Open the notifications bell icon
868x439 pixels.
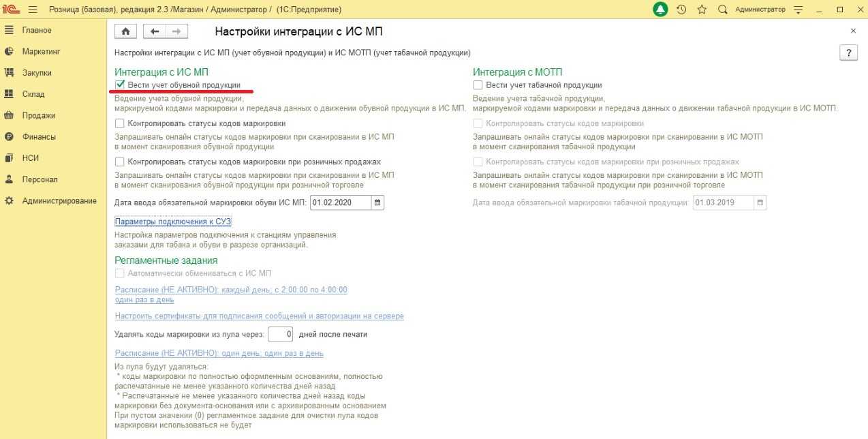[660, 10]
